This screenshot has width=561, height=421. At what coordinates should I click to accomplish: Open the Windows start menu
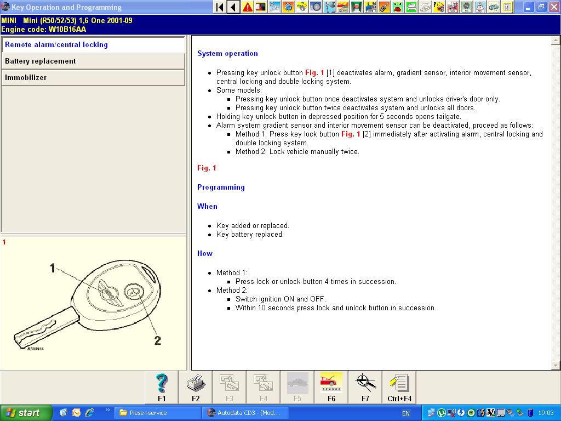coord(26,413)
